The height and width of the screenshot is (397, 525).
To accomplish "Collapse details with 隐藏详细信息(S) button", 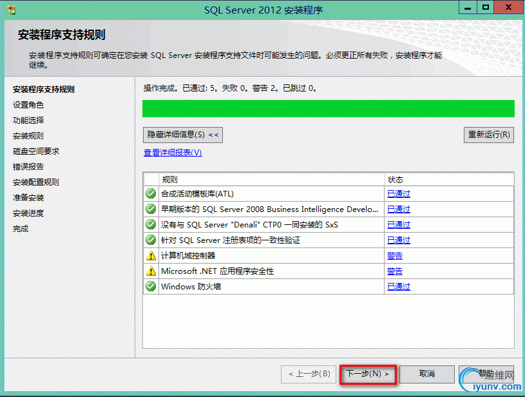I will [x=183, y=135].
